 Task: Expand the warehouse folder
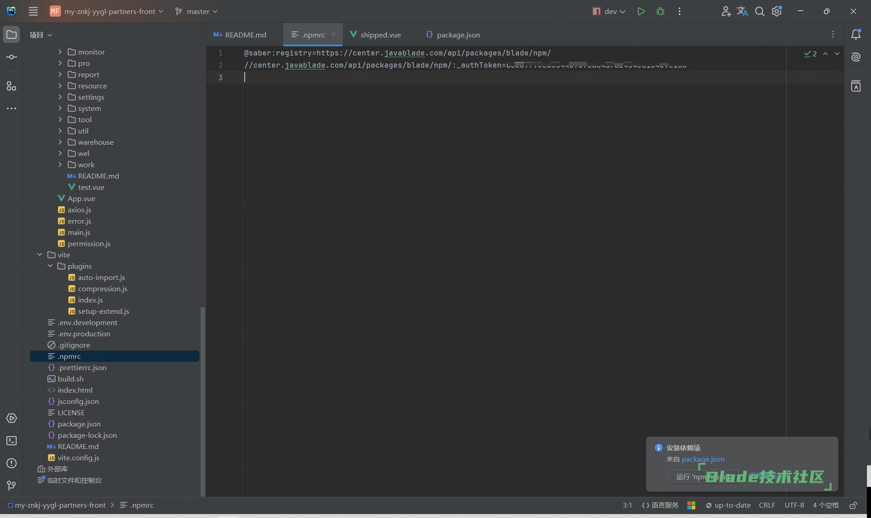pos(60,142)
